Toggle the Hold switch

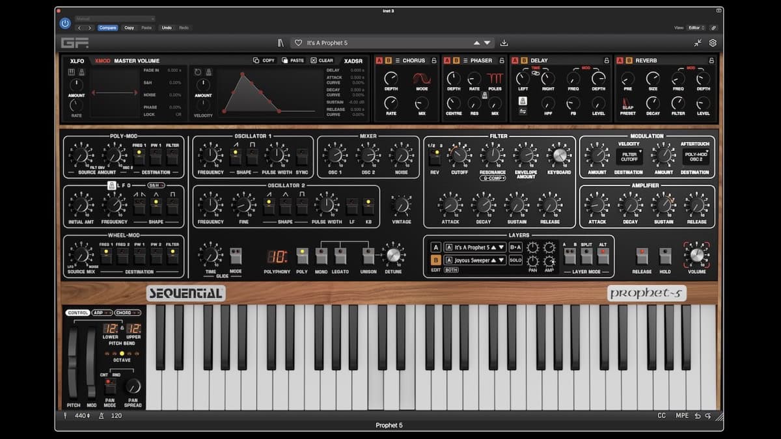click(665, 256)
